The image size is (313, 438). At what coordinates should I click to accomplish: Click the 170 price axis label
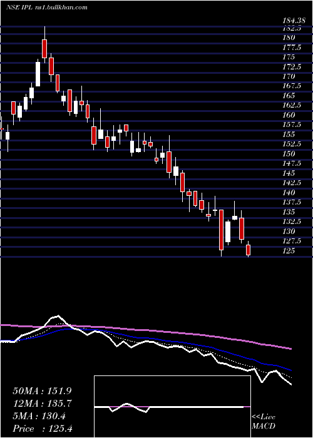coord(289,76)
